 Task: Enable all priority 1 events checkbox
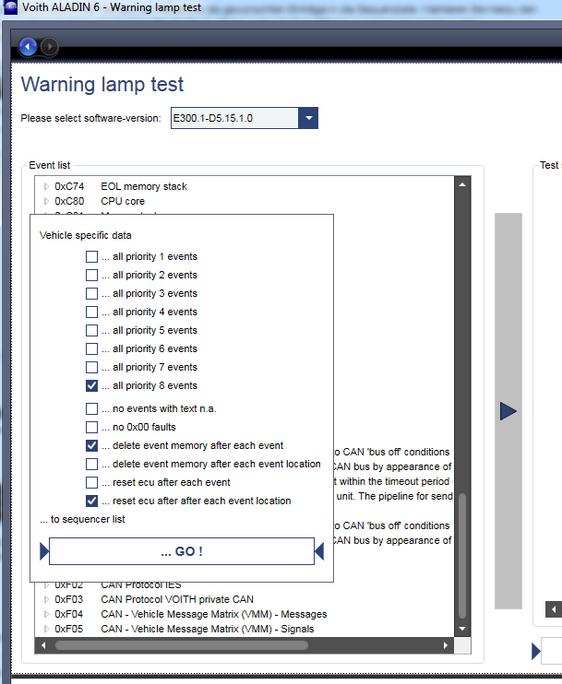tap(91, 256)
